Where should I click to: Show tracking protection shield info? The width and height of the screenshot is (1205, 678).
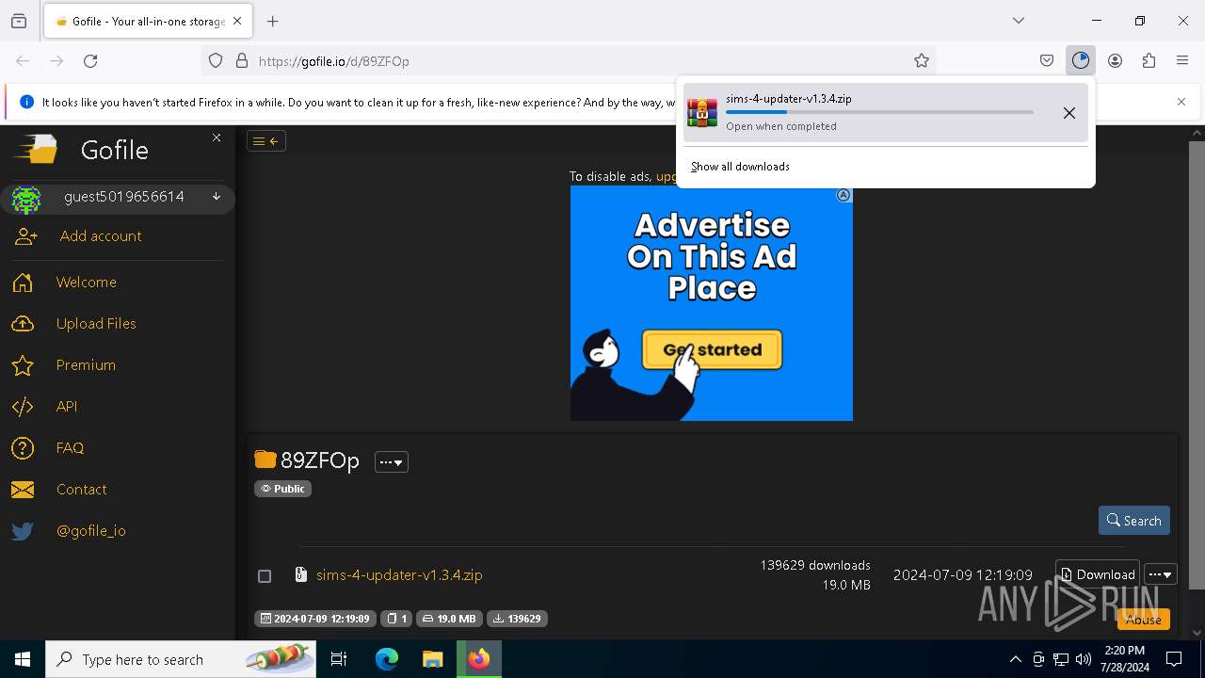pyautogui.click(x=216, y=61)
